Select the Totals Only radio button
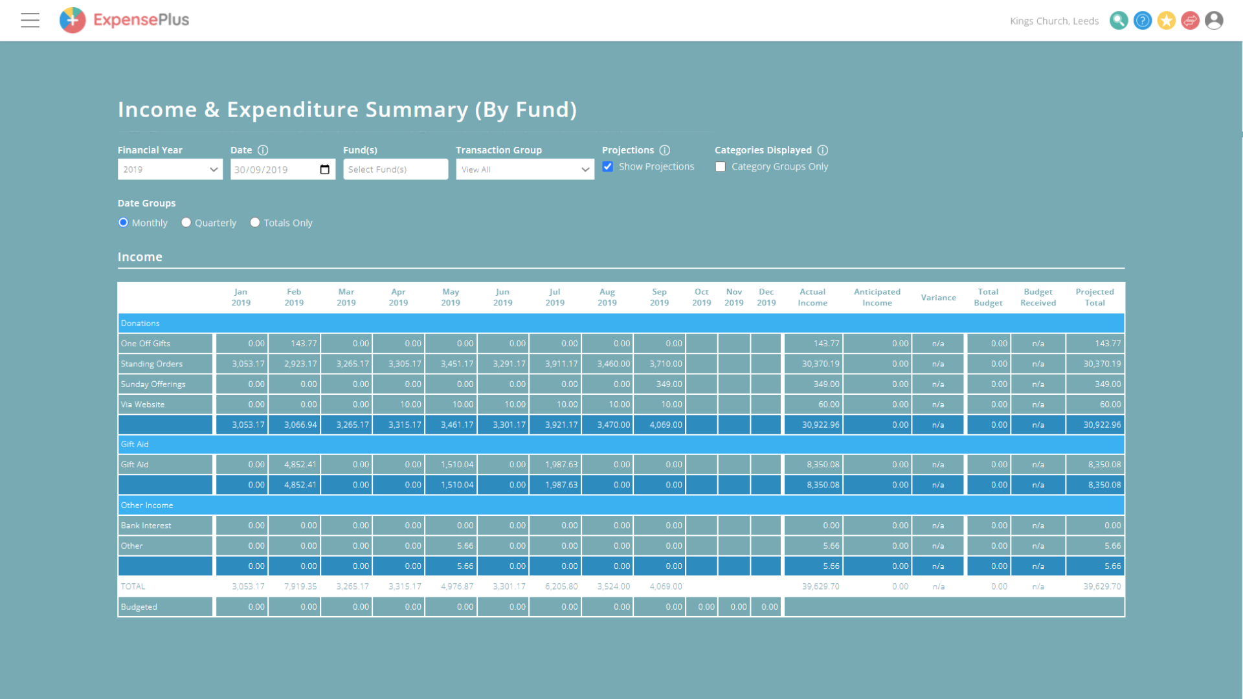Image resolution: width=1243 pixels, height=699 pixels. (x=255, y=223)
